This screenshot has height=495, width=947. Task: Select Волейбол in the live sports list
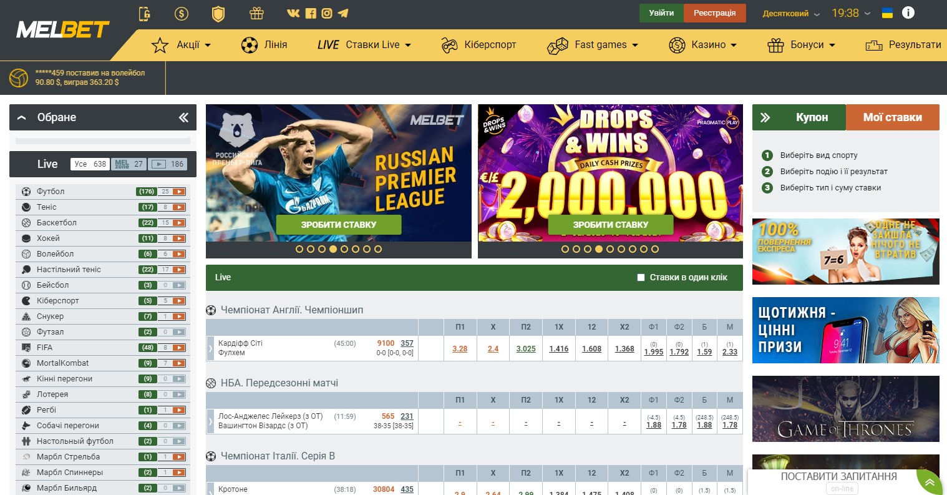click(55, 254)
